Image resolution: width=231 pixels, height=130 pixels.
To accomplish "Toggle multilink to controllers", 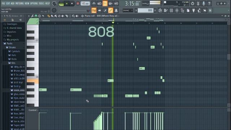I will point(110,10).
